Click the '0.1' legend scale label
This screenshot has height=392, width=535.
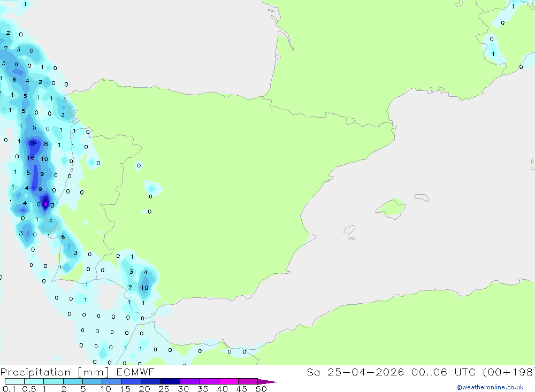click(x=9, y=389)
